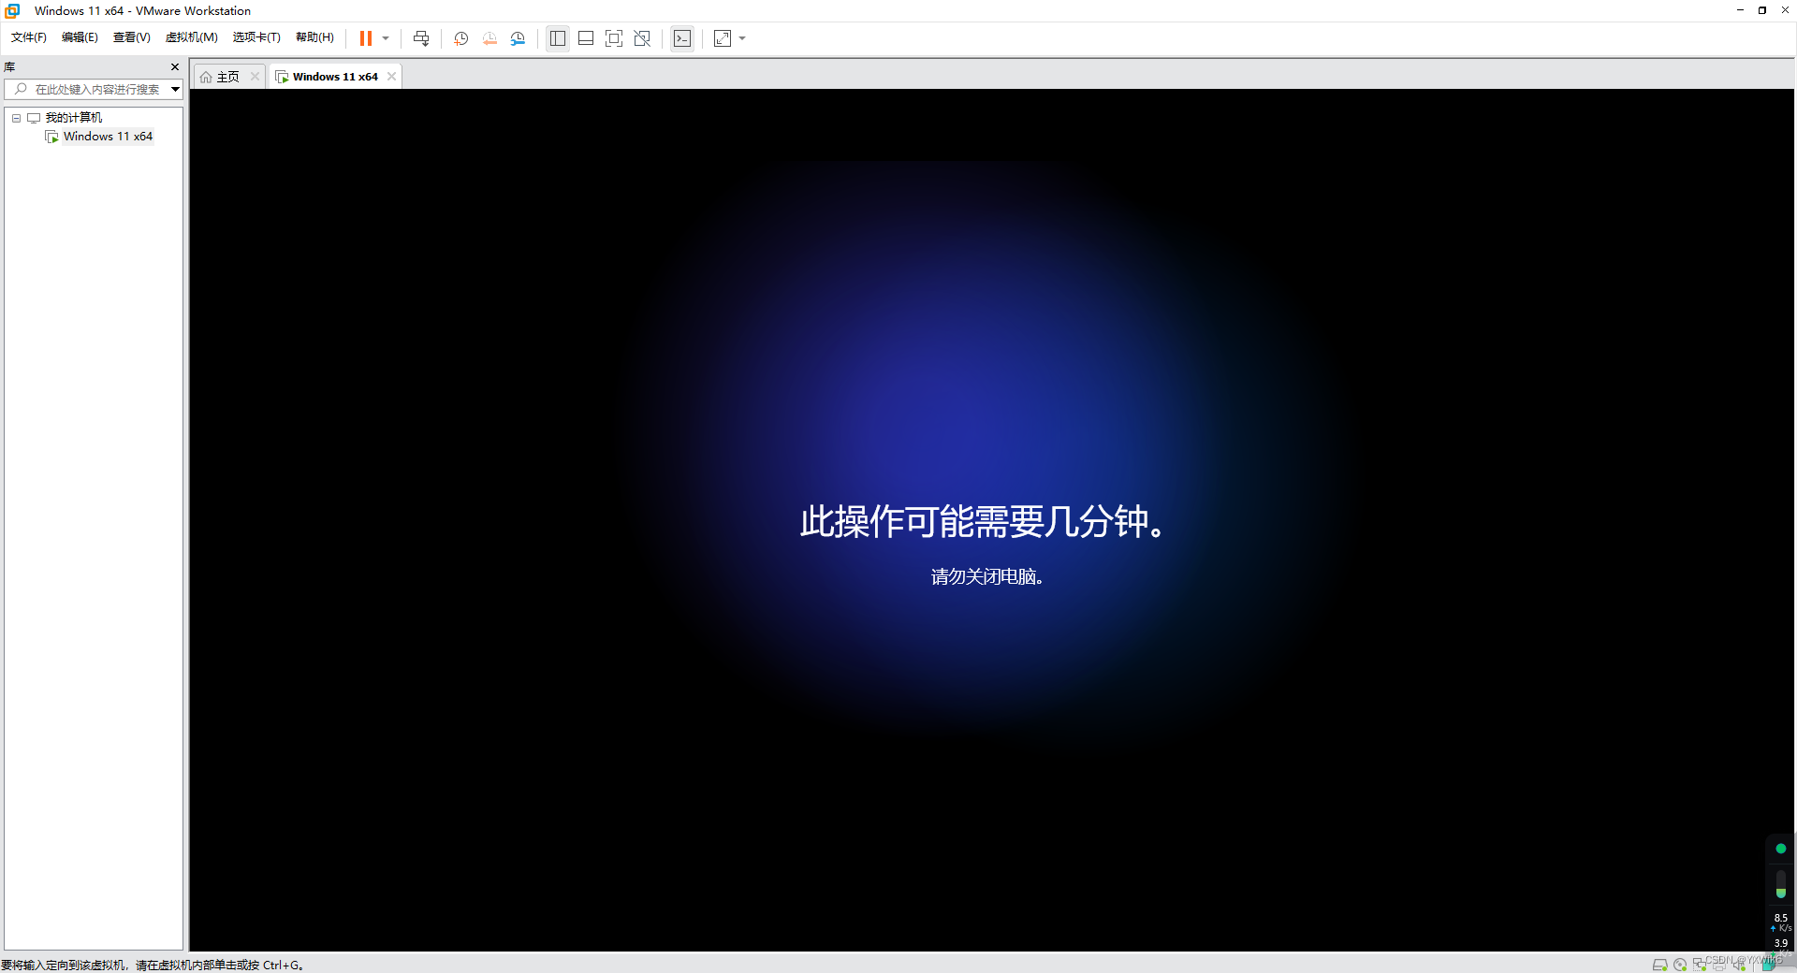Click the VMware Workstation logo in the title bar
Screen dimensions: 1797x973
(12, 10)
